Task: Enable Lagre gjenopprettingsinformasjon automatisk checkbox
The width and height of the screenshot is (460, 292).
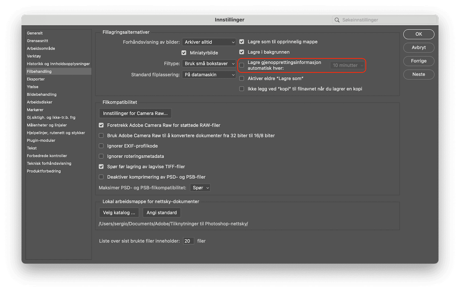Action: [x=242, y=65]
